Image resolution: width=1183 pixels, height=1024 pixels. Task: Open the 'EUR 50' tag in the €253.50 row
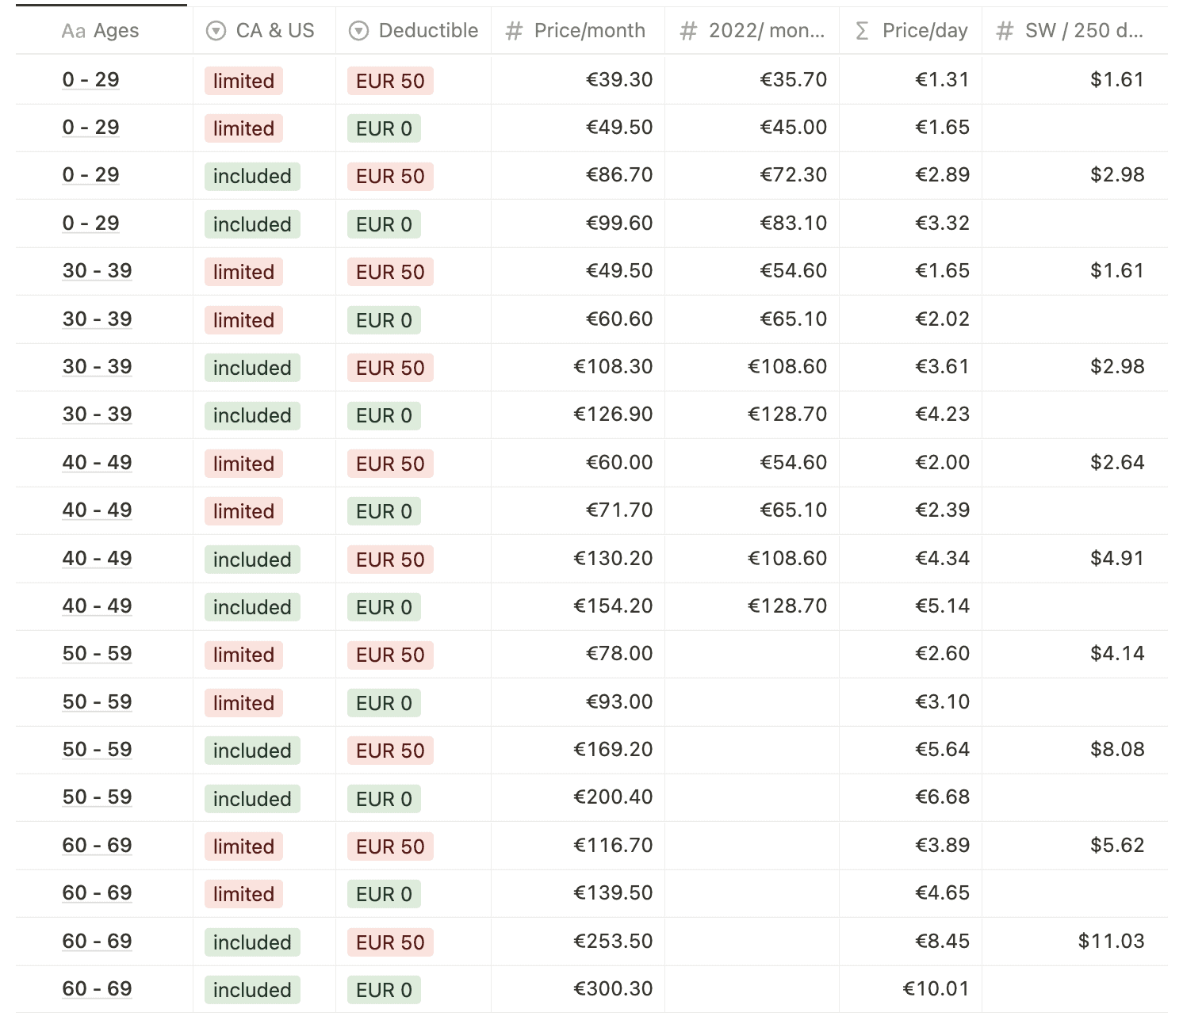pos(390,942)
